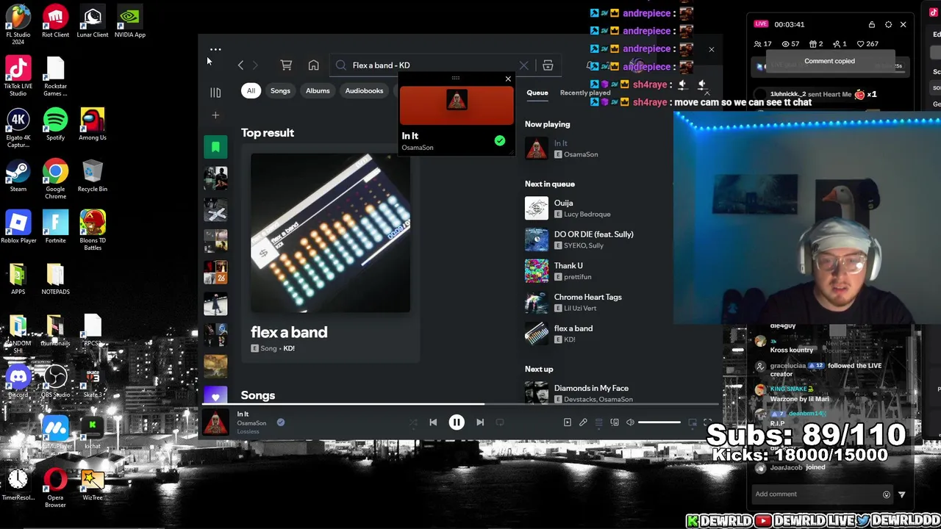941x529 pixels.
Task: Open the flex a band title link
Action: pos(289,333)
